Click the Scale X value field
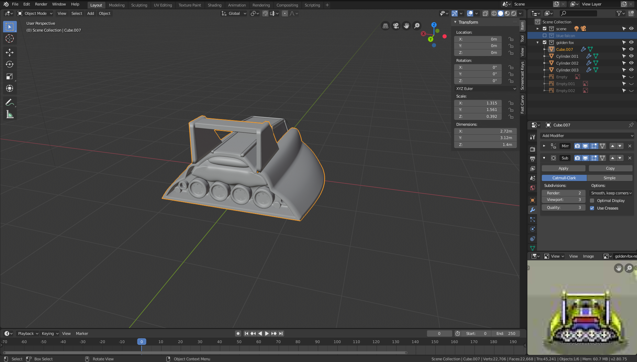Screen dimensions: 637x362 coord(478,103)
